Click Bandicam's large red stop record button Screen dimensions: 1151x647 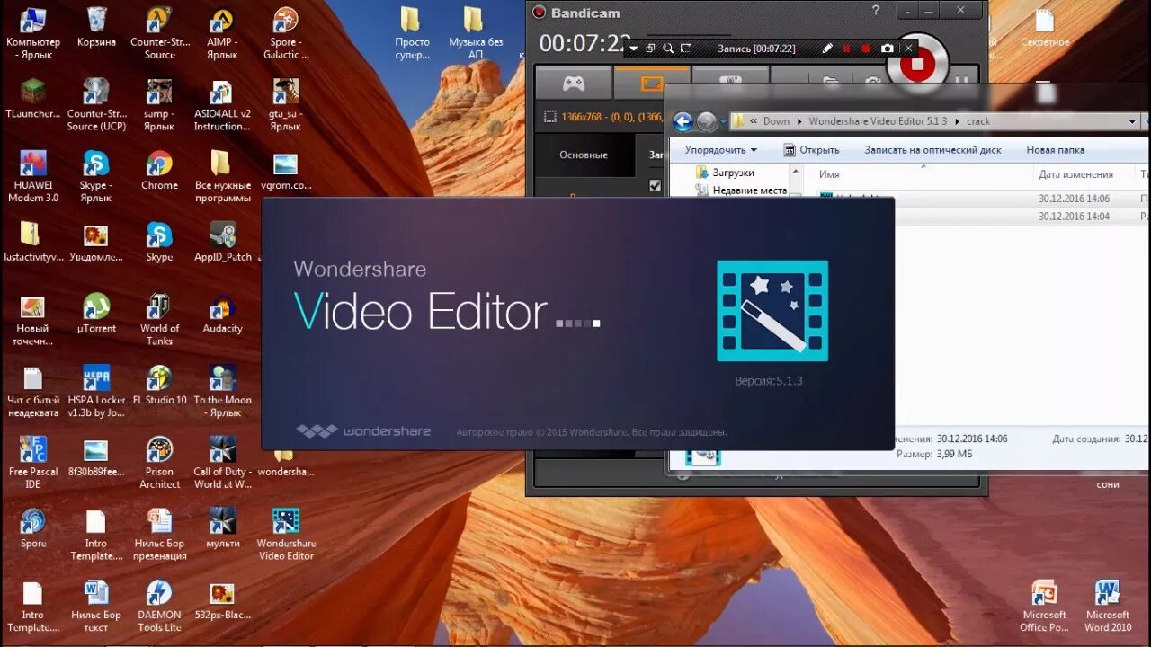(x=917, y=65)
